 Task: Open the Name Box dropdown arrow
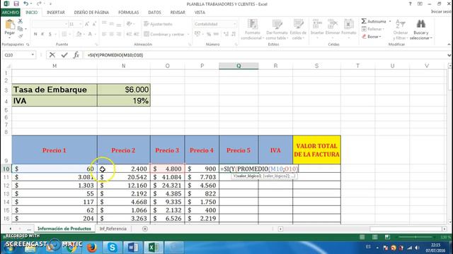tap(33, 55)
